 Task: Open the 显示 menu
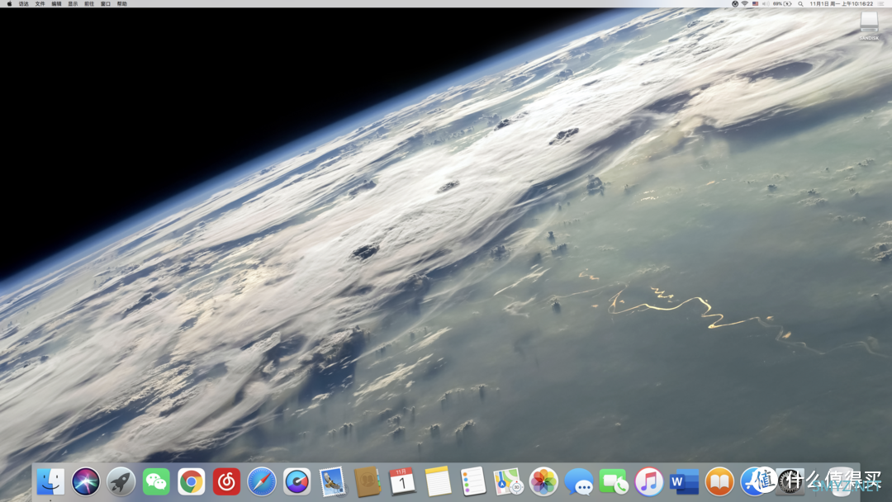point(73,4)
